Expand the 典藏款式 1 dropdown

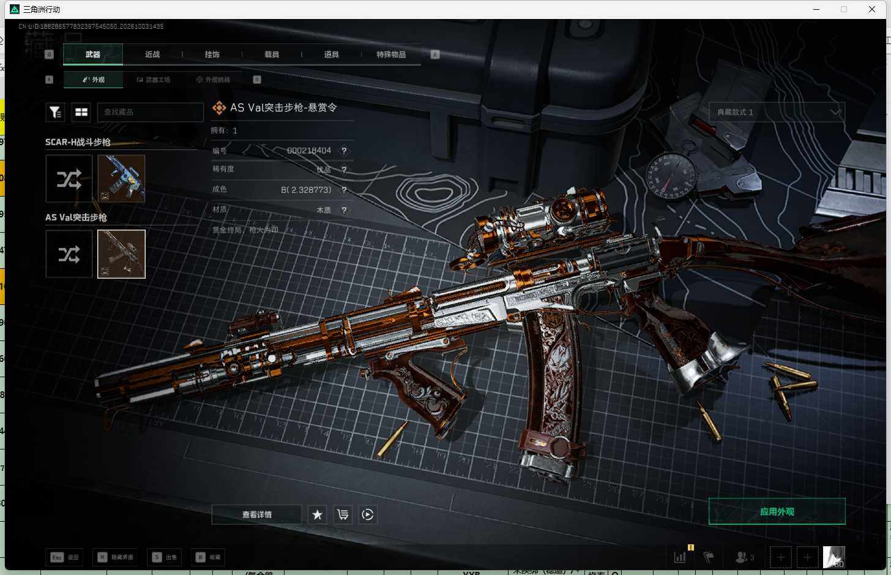click(777, 112)
